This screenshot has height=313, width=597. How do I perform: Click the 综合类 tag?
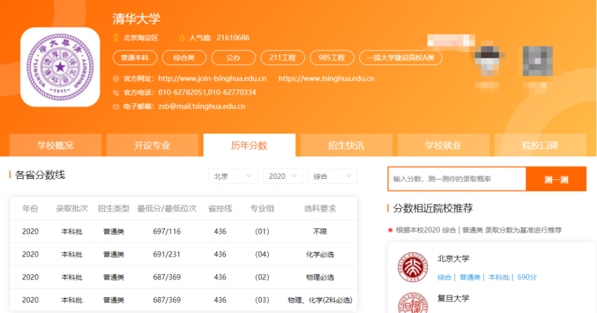coord(184,58)
